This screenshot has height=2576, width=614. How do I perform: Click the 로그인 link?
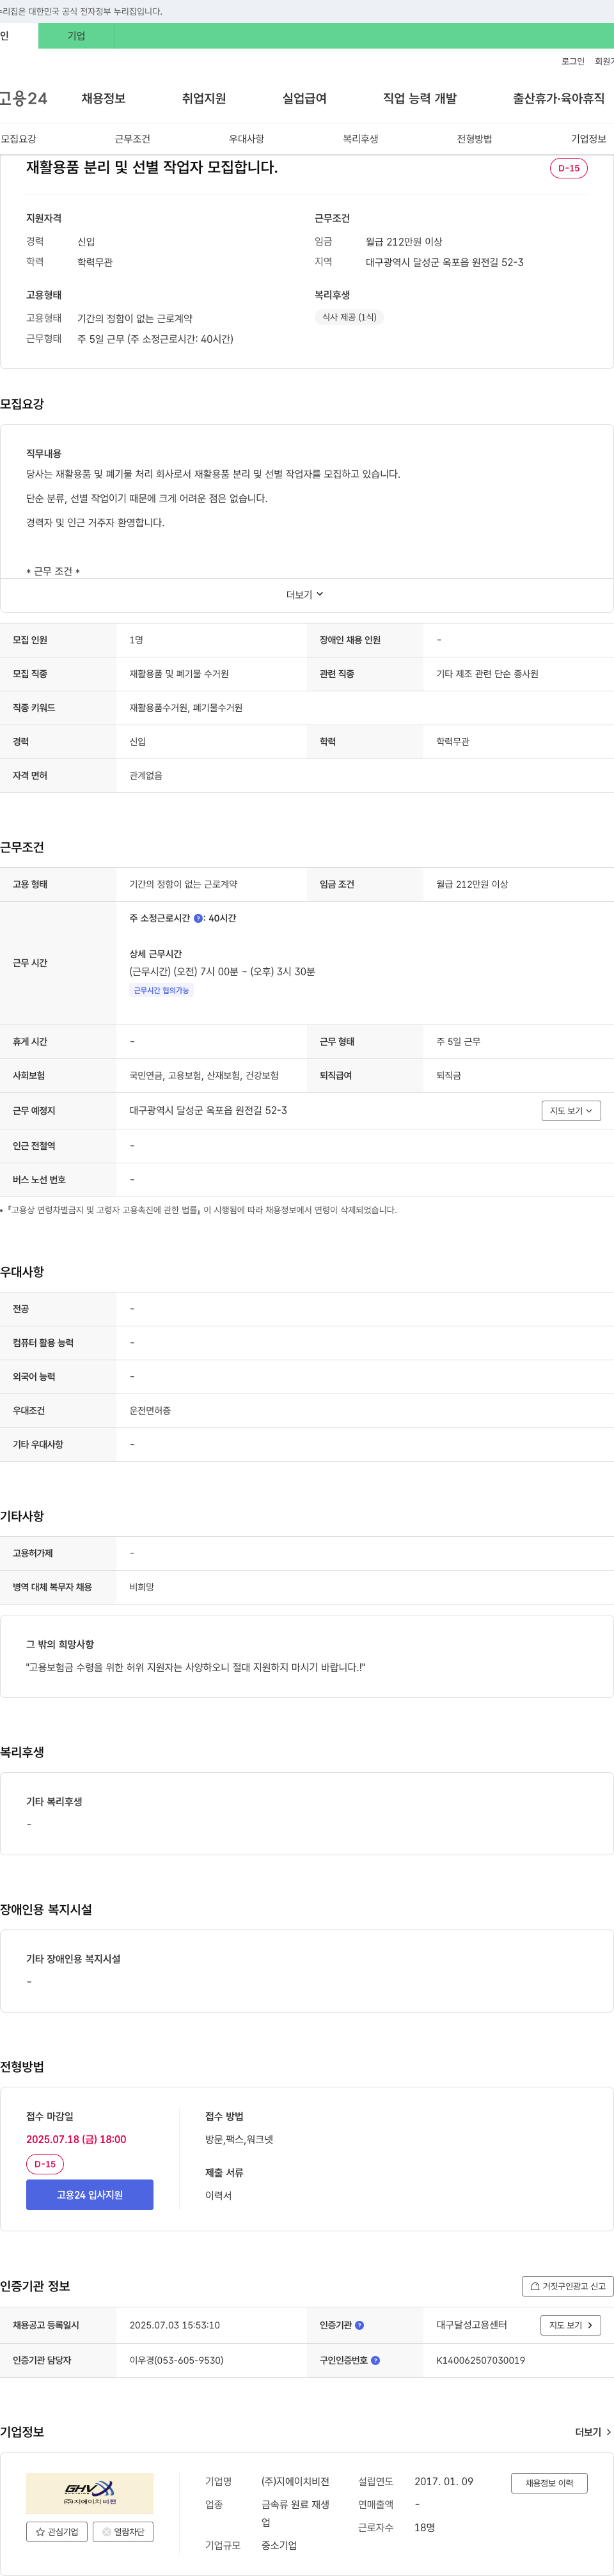573,61
